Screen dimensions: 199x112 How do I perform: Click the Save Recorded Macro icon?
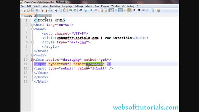tap(152, 10)
